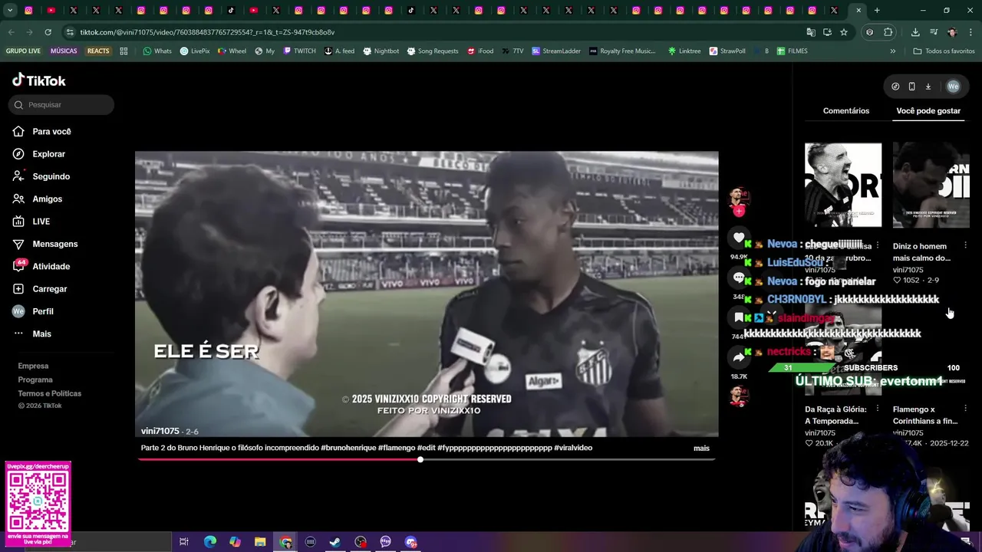Click the coins icon in top pill
Image resolution: width=982 pixels, height=552 pixels.
[x=895, y=87]
